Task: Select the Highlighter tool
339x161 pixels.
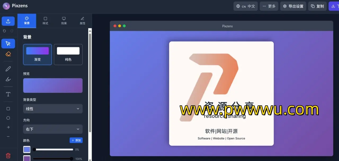Action: click(8, 79)
